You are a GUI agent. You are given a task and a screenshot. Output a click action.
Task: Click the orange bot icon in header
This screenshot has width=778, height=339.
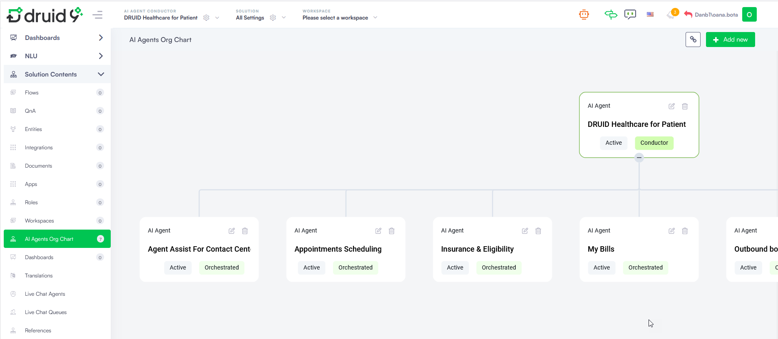584,15
